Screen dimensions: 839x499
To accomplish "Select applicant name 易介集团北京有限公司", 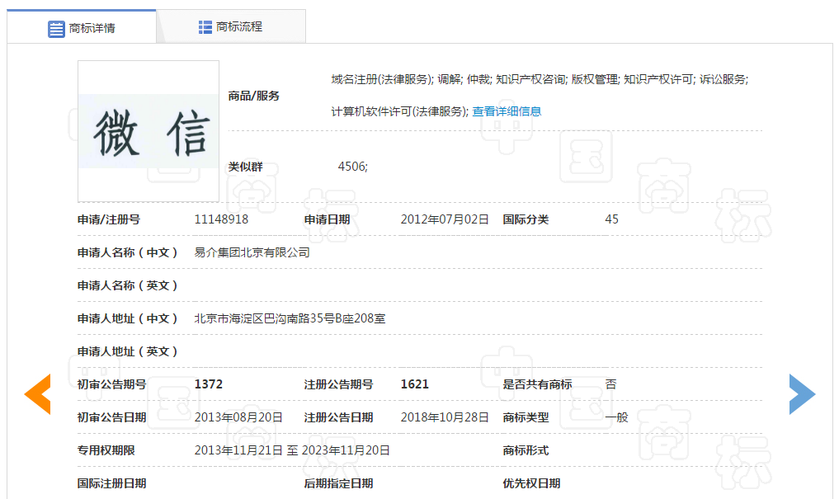I will point(252,252).
